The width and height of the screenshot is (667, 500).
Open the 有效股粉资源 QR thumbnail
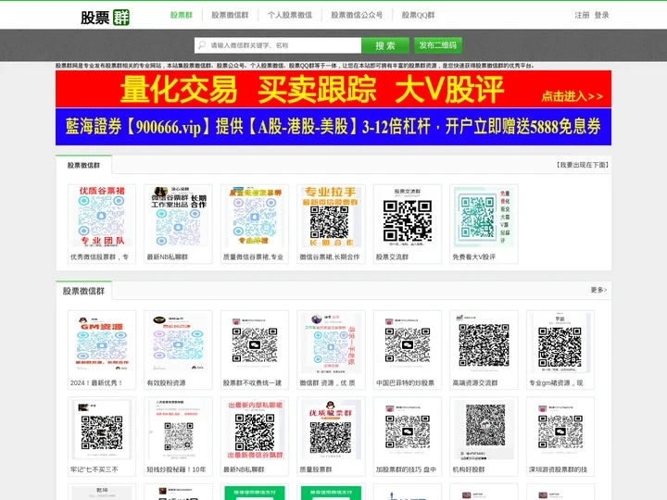tap(178, 343)
